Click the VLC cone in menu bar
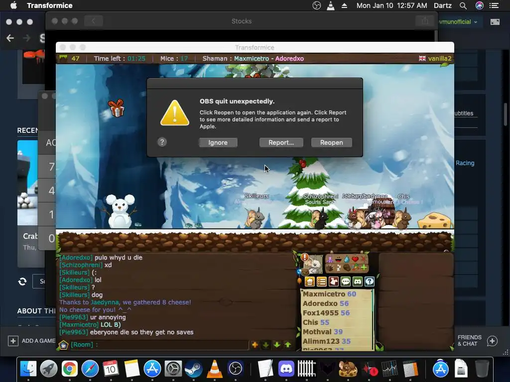The height and width of the screenshot is (382, 510). (331, 5)
